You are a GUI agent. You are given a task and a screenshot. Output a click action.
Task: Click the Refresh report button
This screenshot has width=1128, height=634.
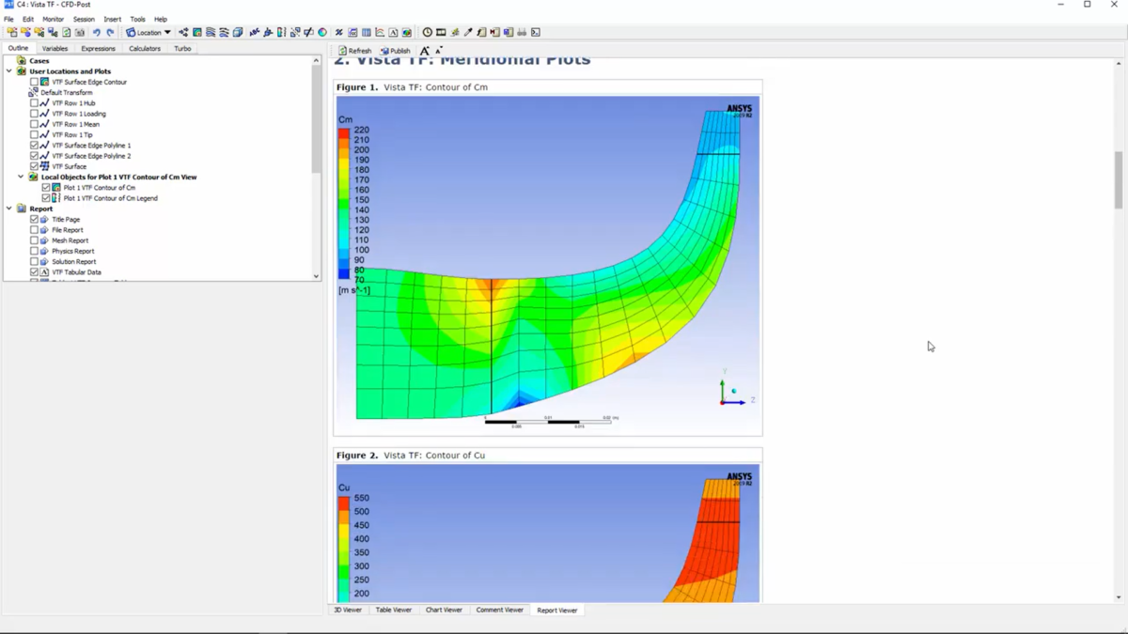(355, 51)
